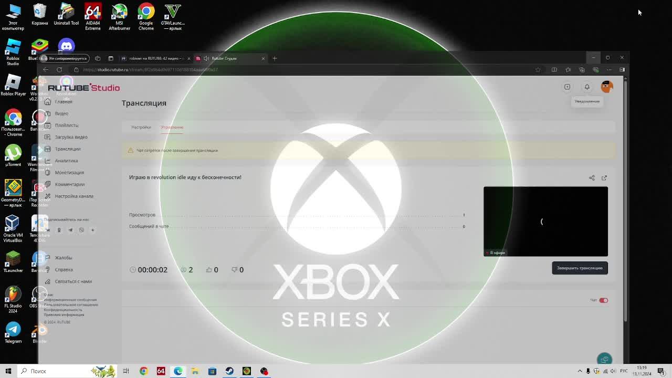Open the notifications bell in Rutube Studio
Image resolution: width=672 pixels, height=378 pixels.
[587, 87]
